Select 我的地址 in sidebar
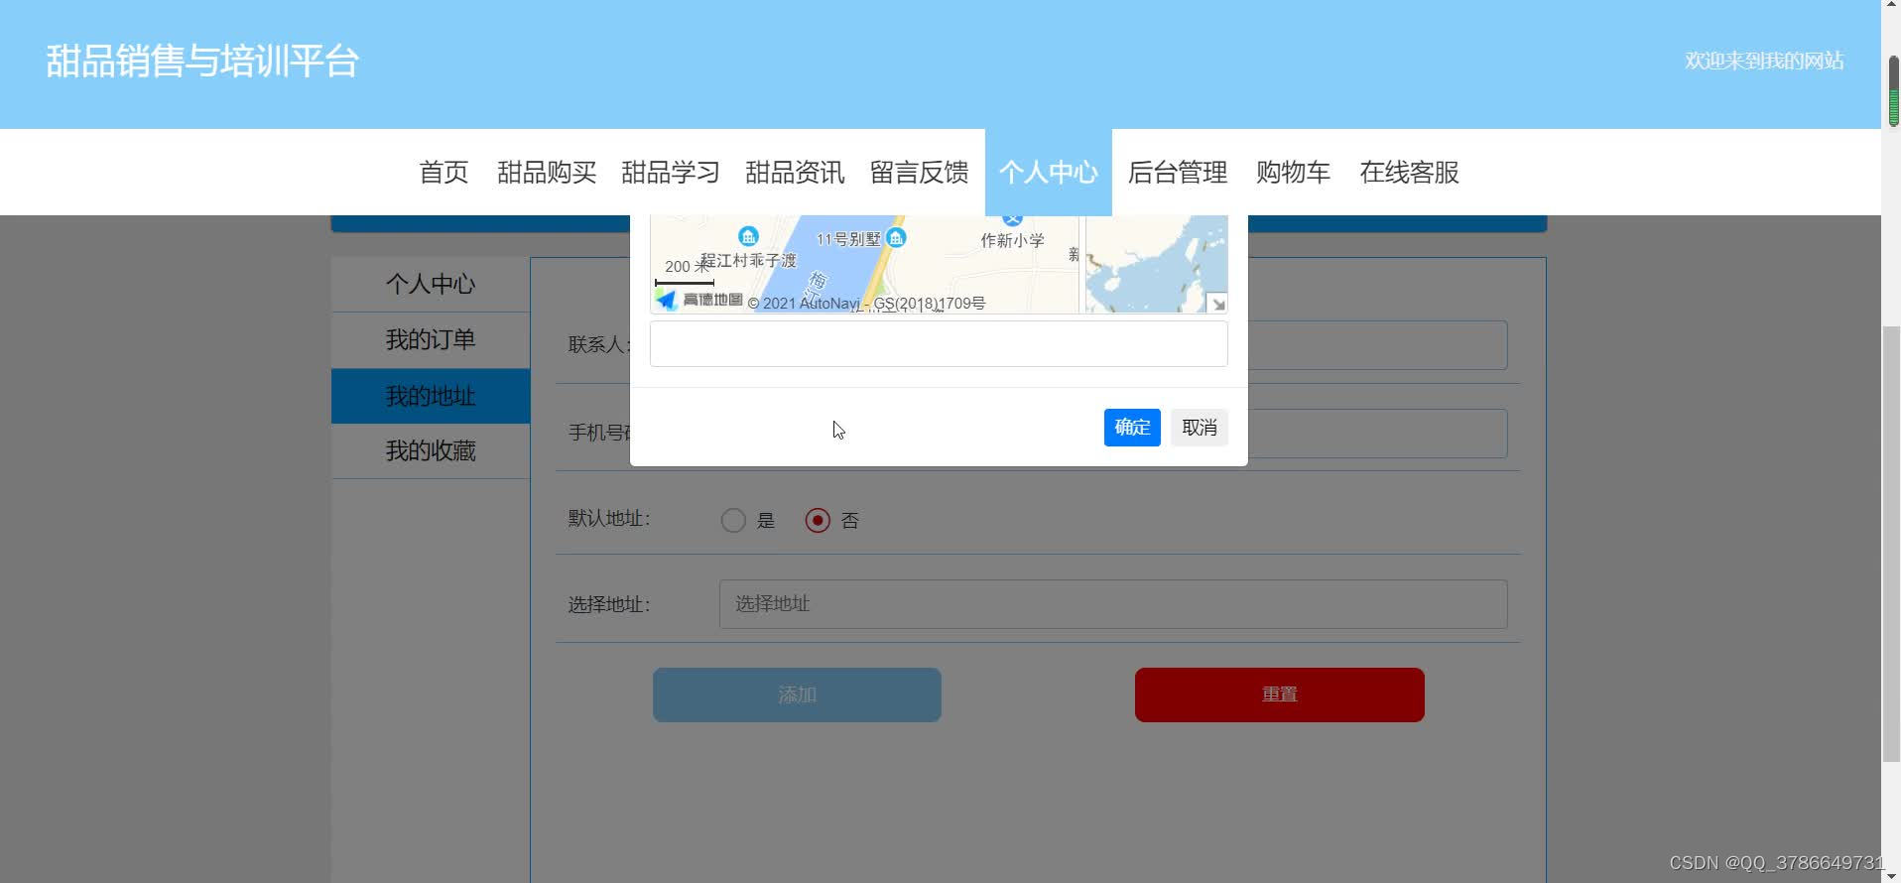Viewport: 1901px width, 883px height. [x=431, y=396]
